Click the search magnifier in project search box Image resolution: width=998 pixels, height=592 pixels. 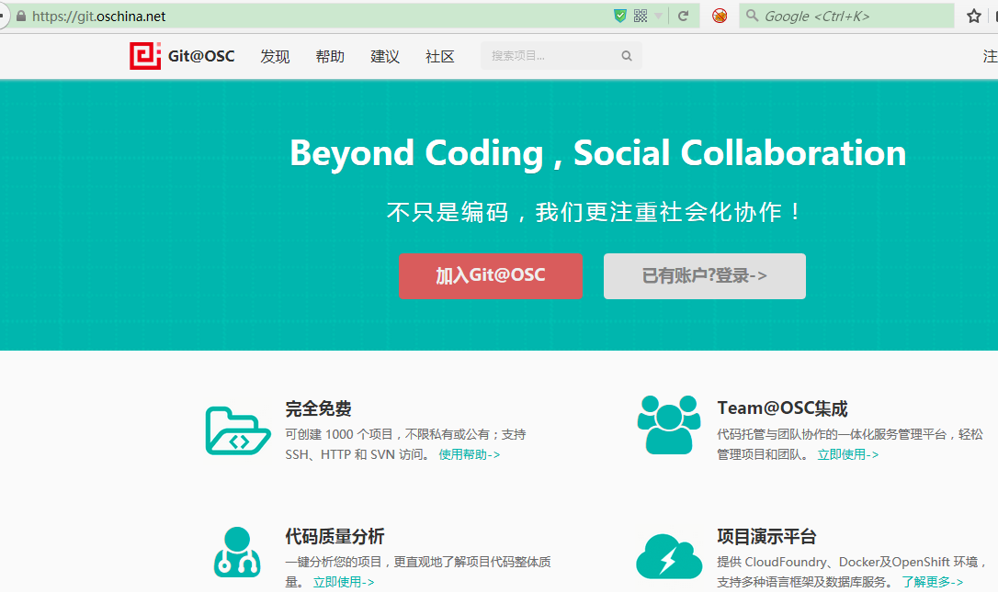tap(627, 56)
